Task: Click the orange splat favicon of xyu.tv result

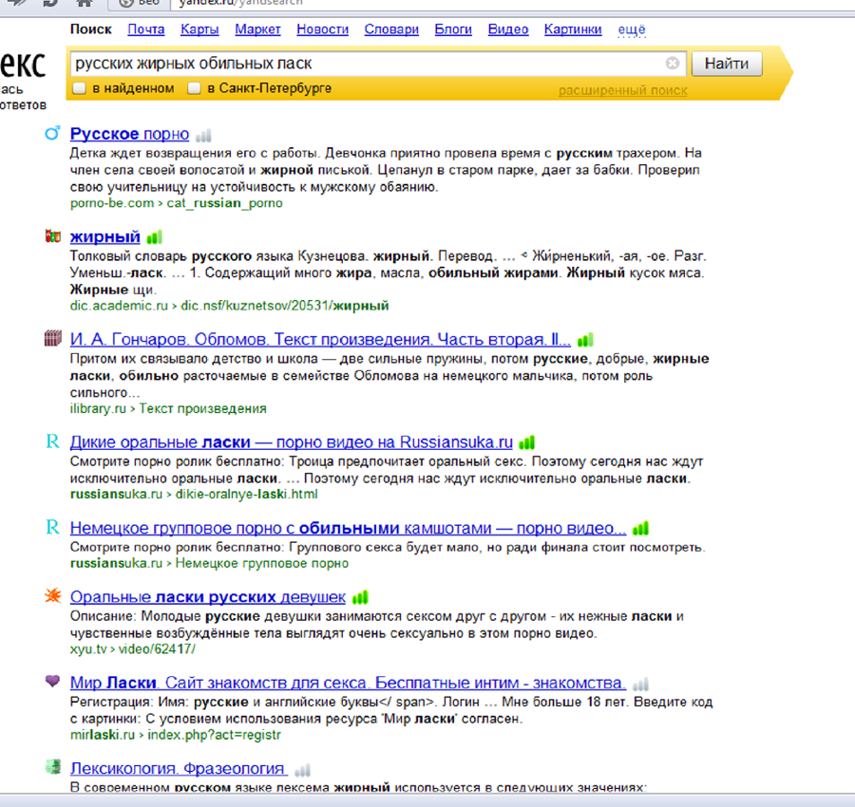Action: [x=53, y=595]
